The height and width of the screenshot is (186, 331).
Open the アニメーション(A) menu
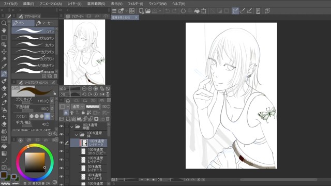(51, 4)
